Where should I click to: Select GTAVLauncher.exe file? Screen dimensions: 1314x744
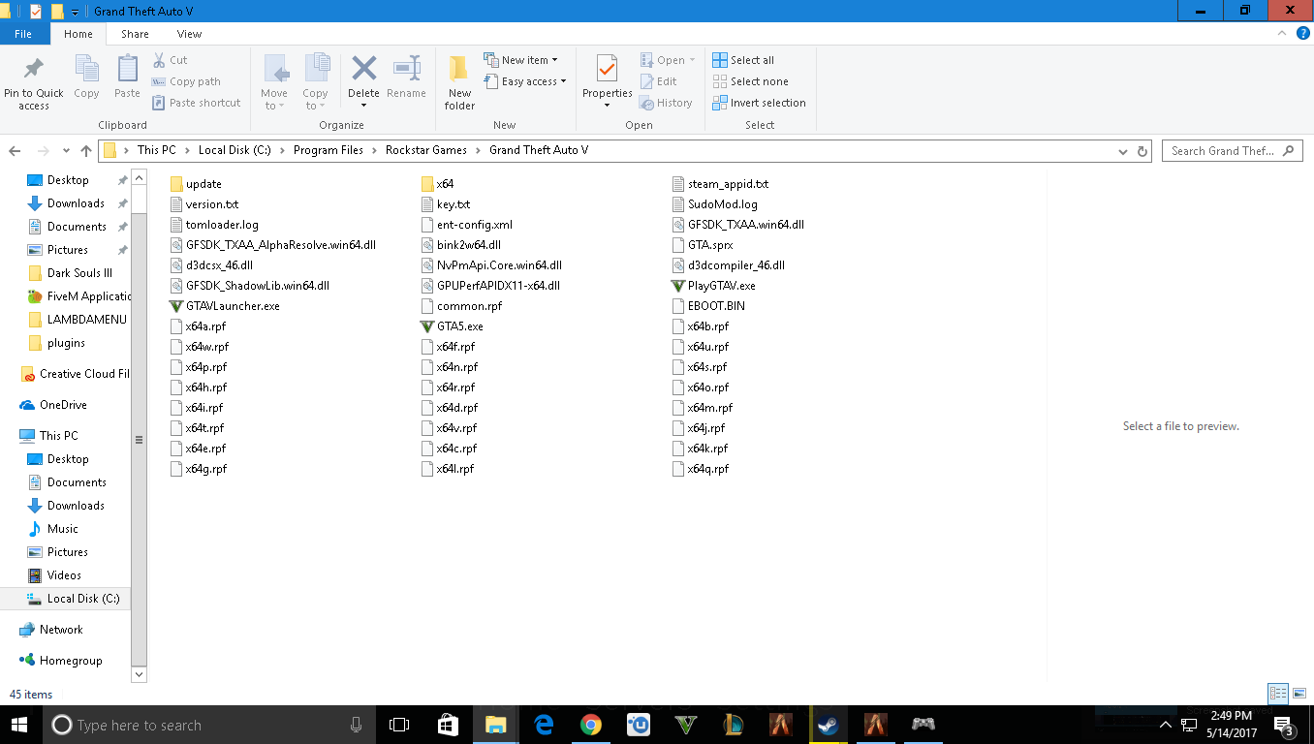pos(224,306)
